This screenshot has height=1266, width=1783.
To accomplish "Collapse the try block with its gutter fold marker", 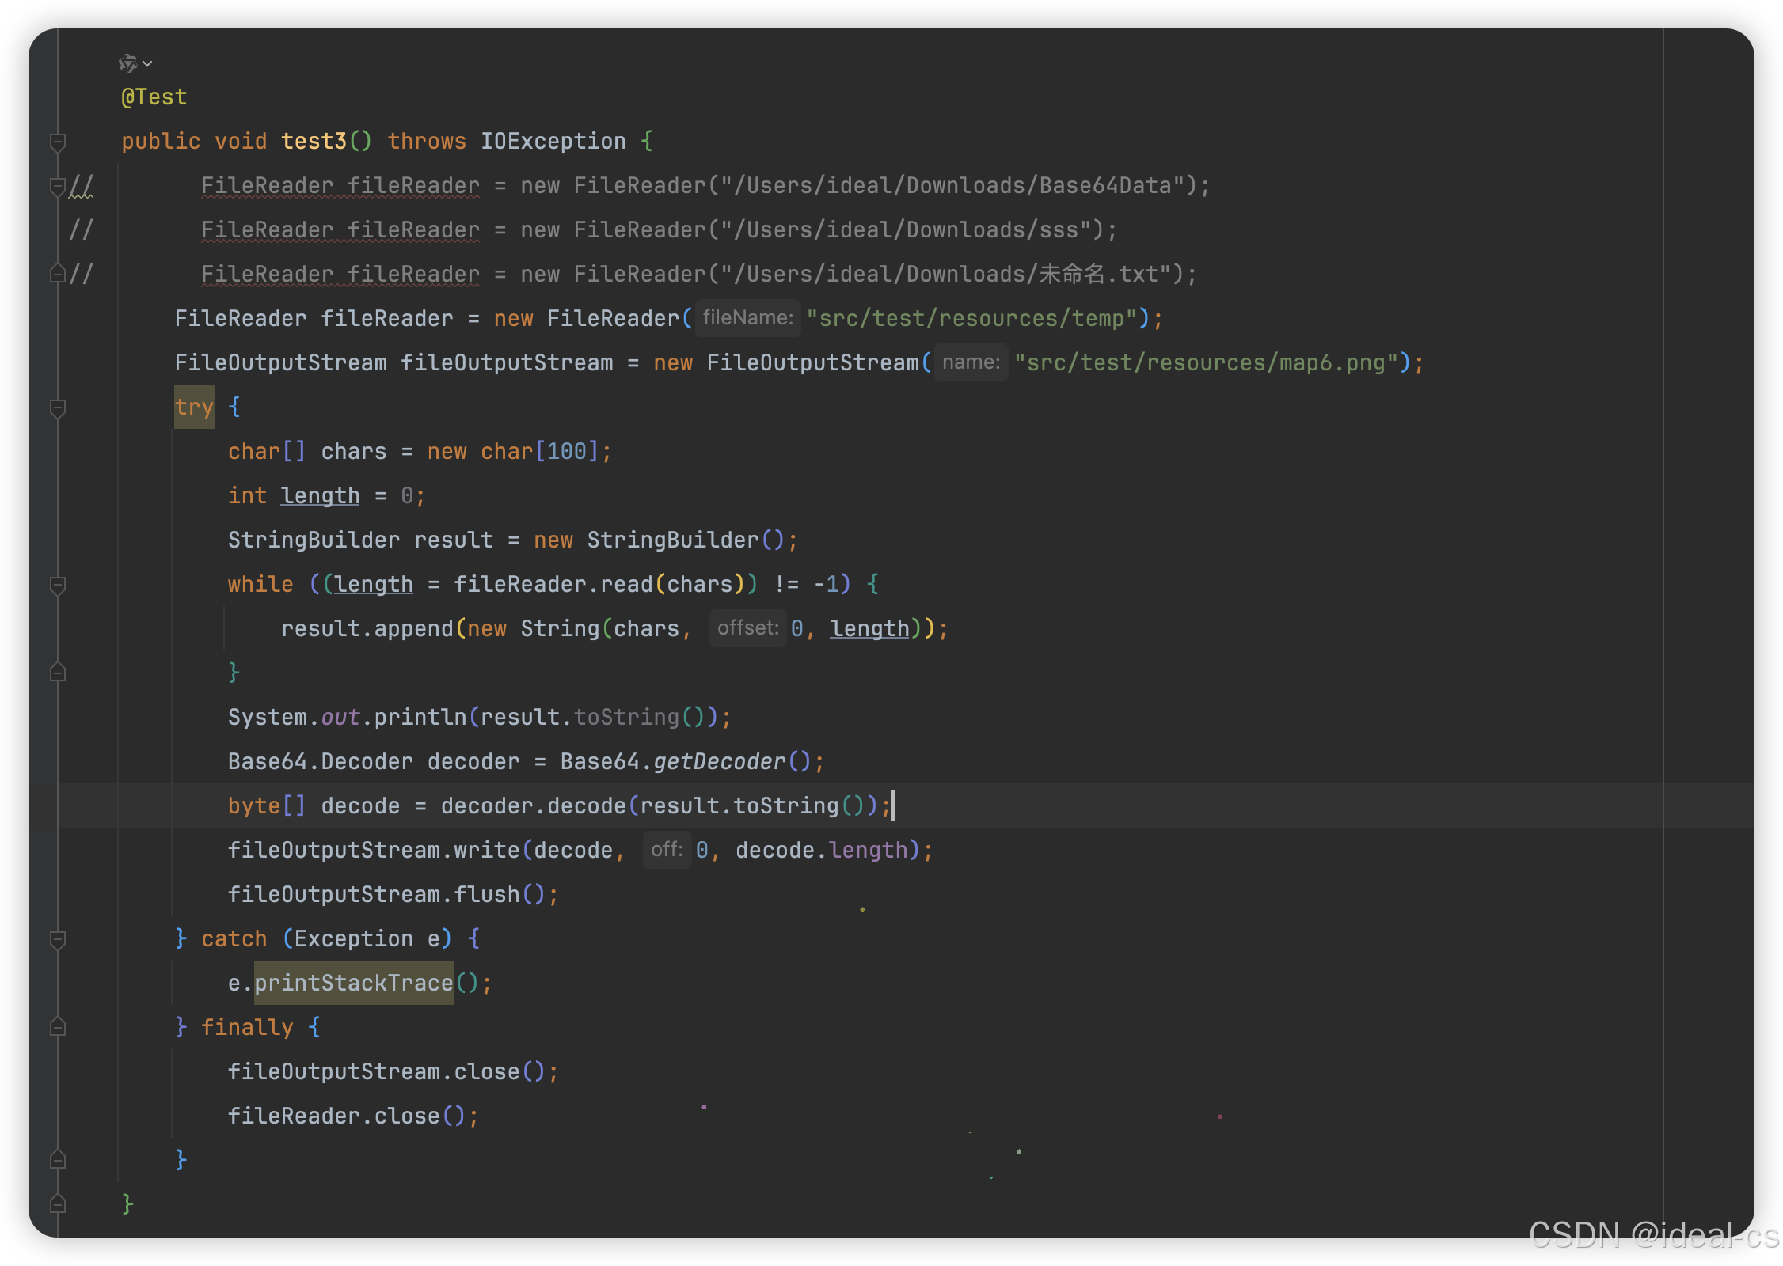I will (58, 407).
